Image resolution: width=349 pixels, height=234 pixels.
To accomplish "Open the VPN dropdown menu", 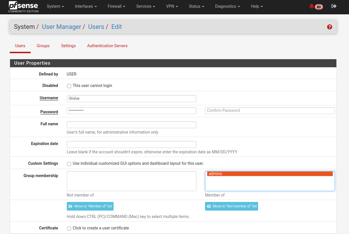I will click(x=172, y=6).
